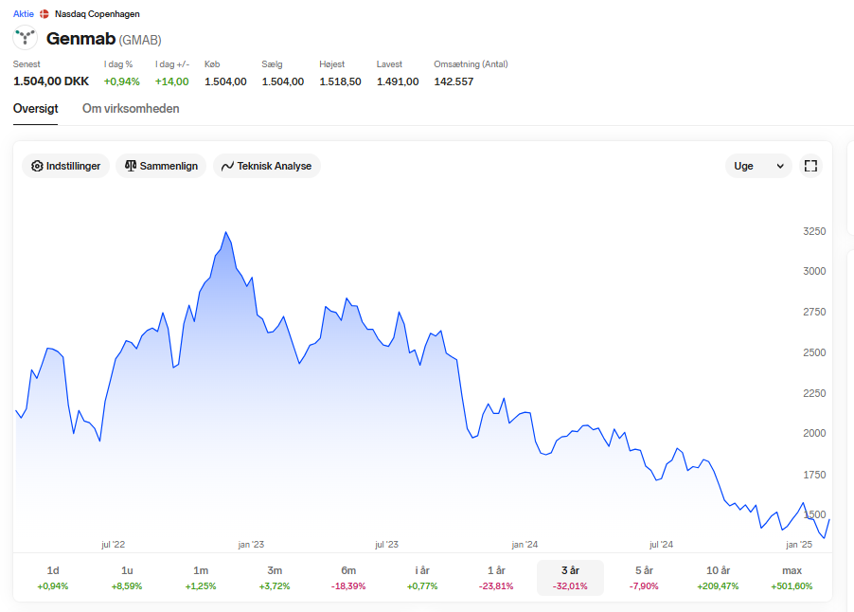Open Sammenlign comparison tool
Screen dimensions: 854x612
(161, 166)
